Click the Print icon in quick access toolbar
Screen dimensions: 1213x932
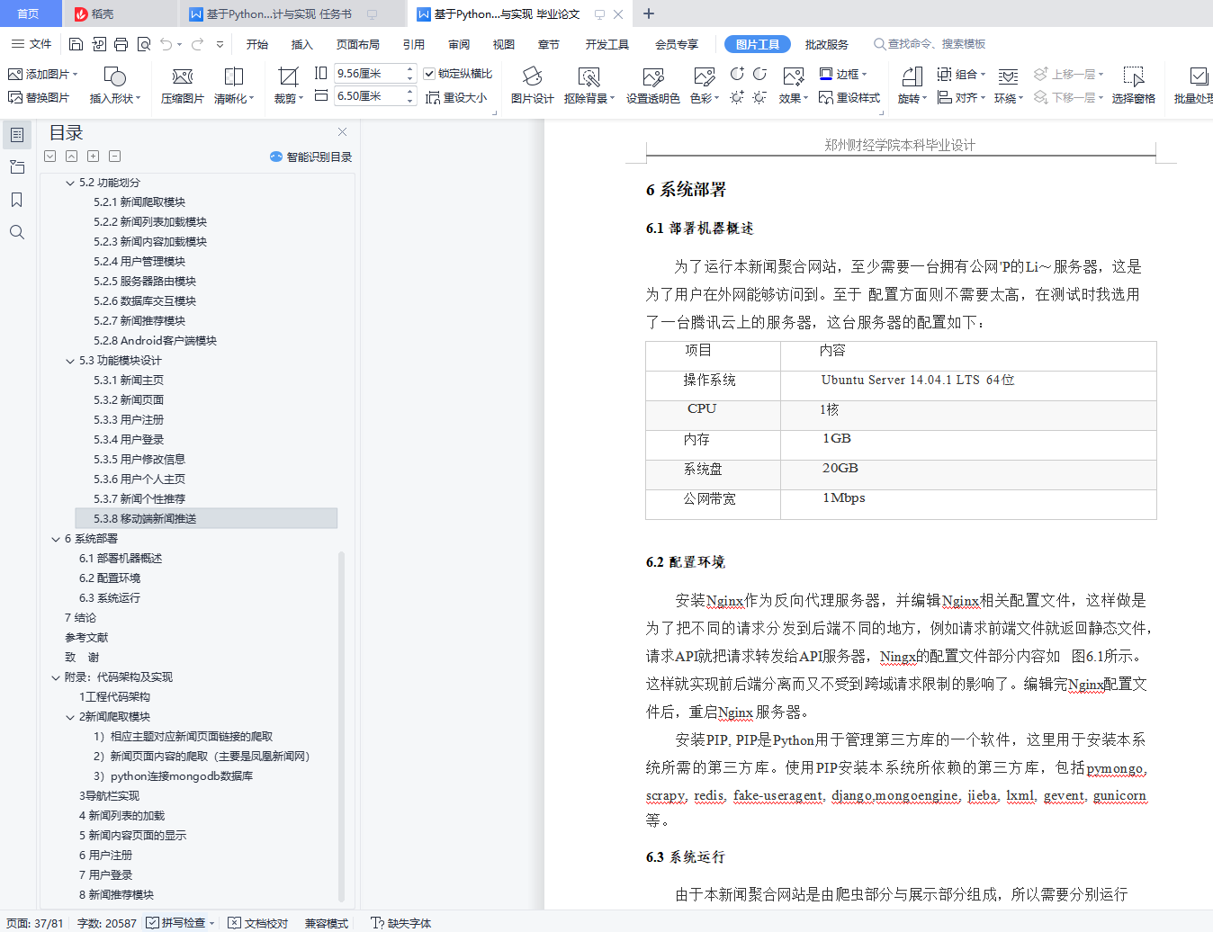coord(121,44)
